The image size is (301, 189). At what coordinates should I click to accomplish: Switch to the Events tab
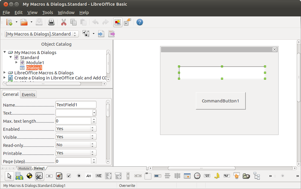(28, 94)
